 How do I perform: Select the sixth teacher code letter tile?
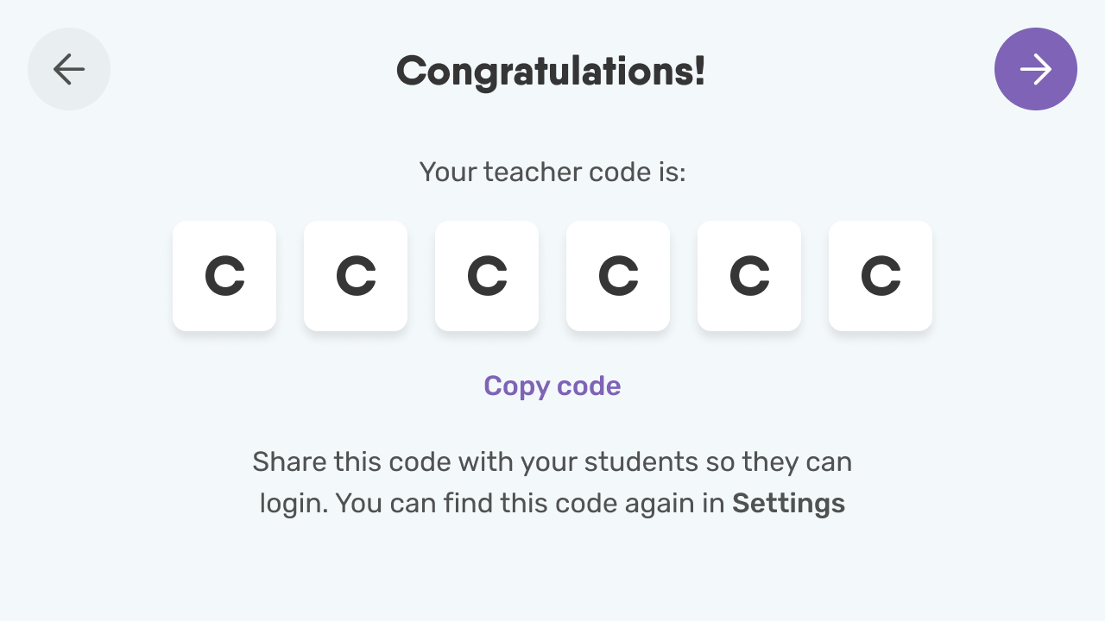coord(881,276)
